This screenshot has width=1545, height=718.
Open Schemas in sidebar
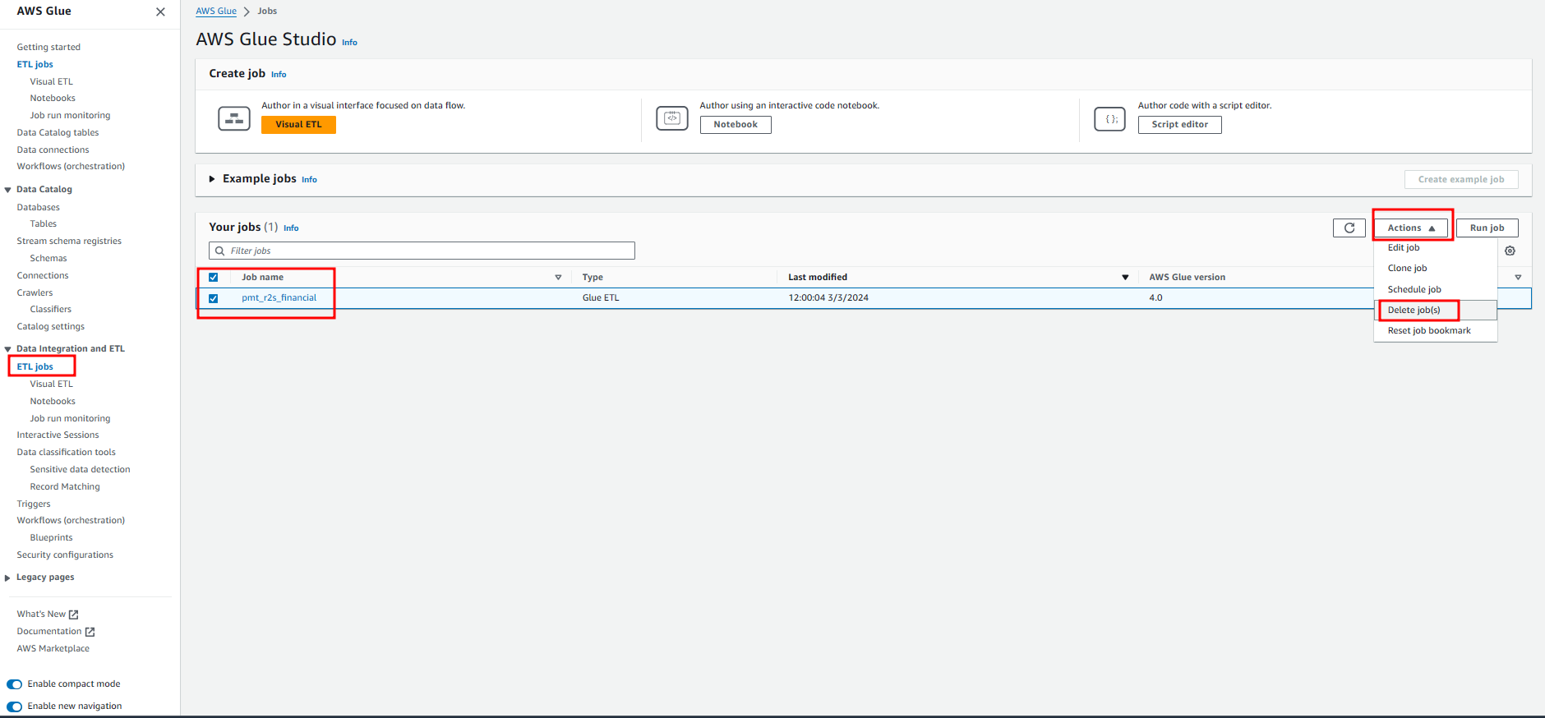[x=48, y=259]
